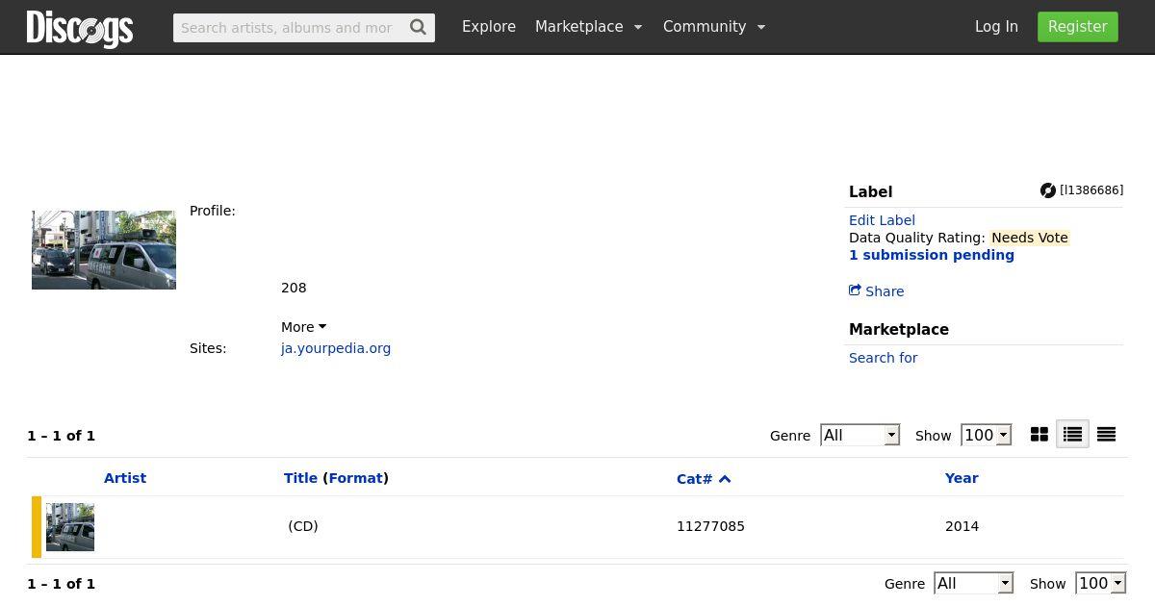The image size is (1155, 606).
Task: Click the vinyl record icon beside the label ID
Action: pos(1048,190)
